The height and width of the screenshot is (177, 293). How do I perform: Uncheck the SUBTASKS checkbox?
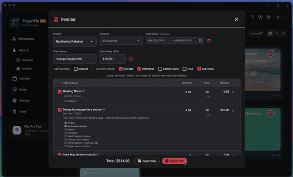199,69
